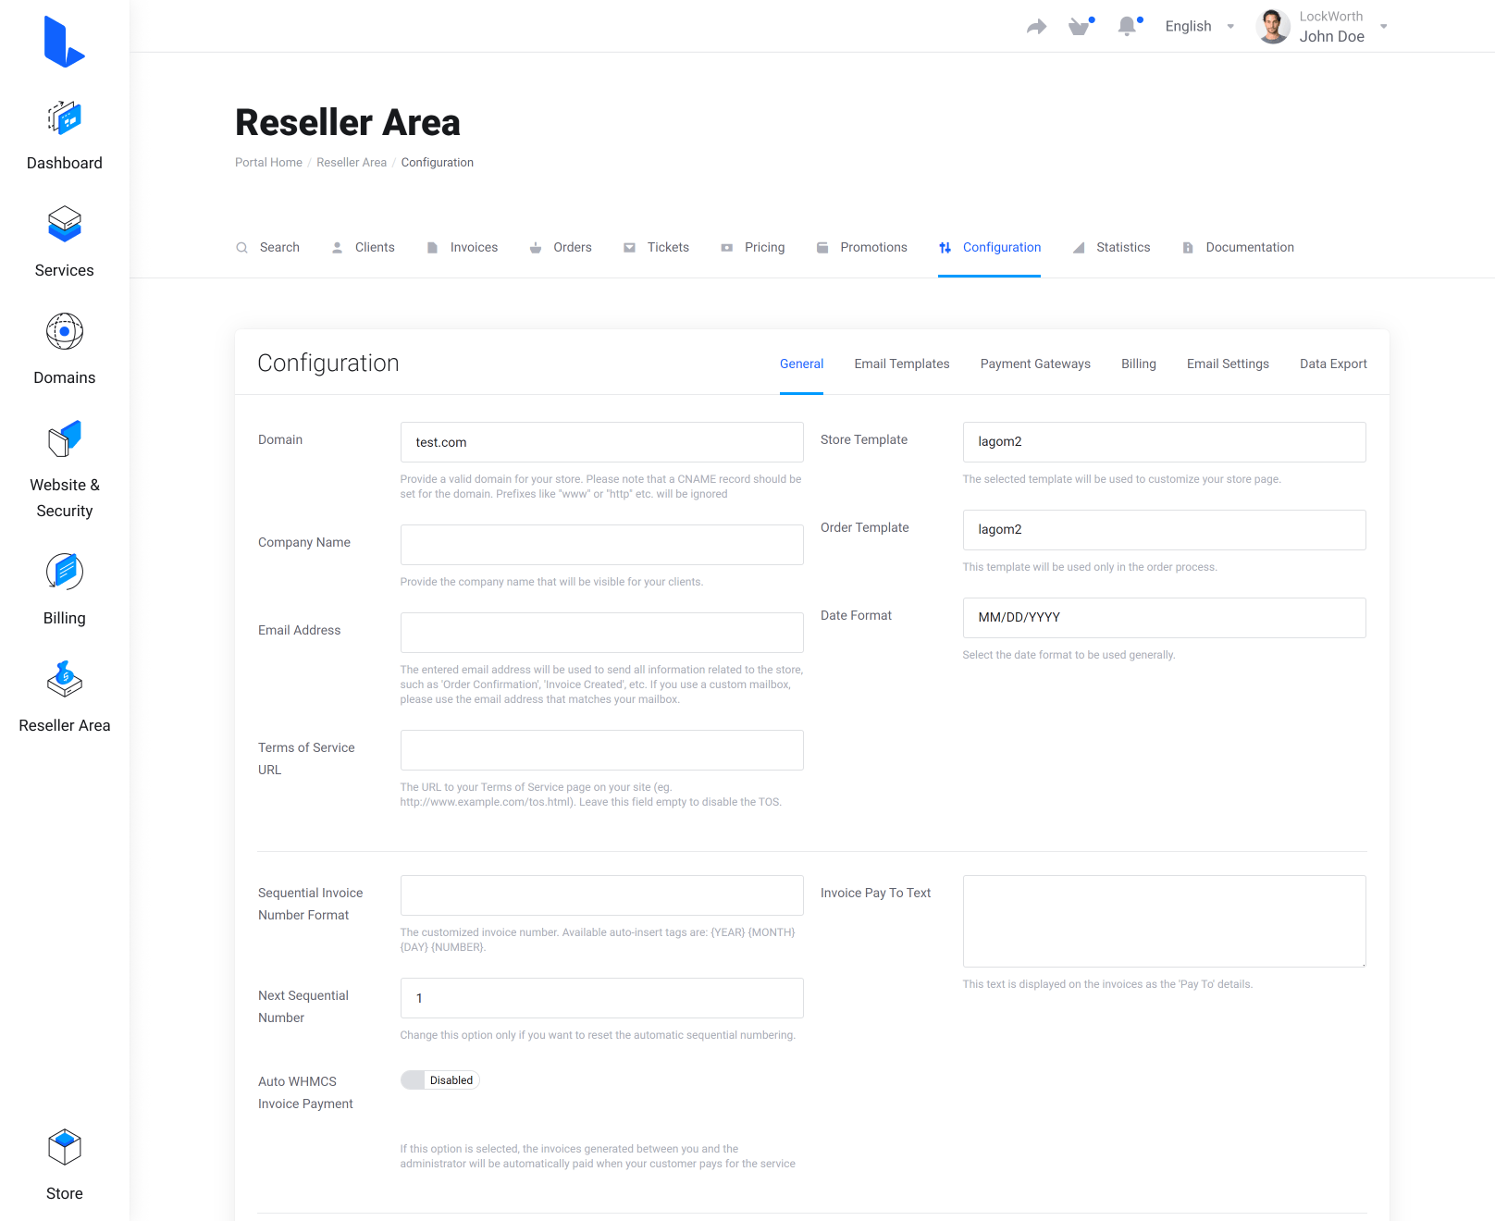Viewport: 1495px width, 1221px height.
Task: Click the Tickets envelope icon
Action: click(629, 248)
